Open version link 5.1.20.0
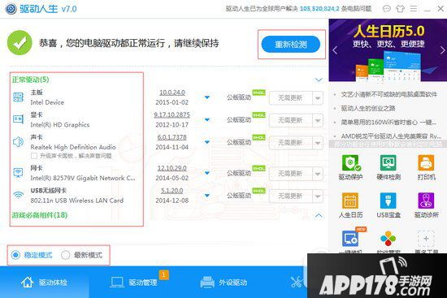Screen dimensions: 447x298 click(x=172, y=191)
